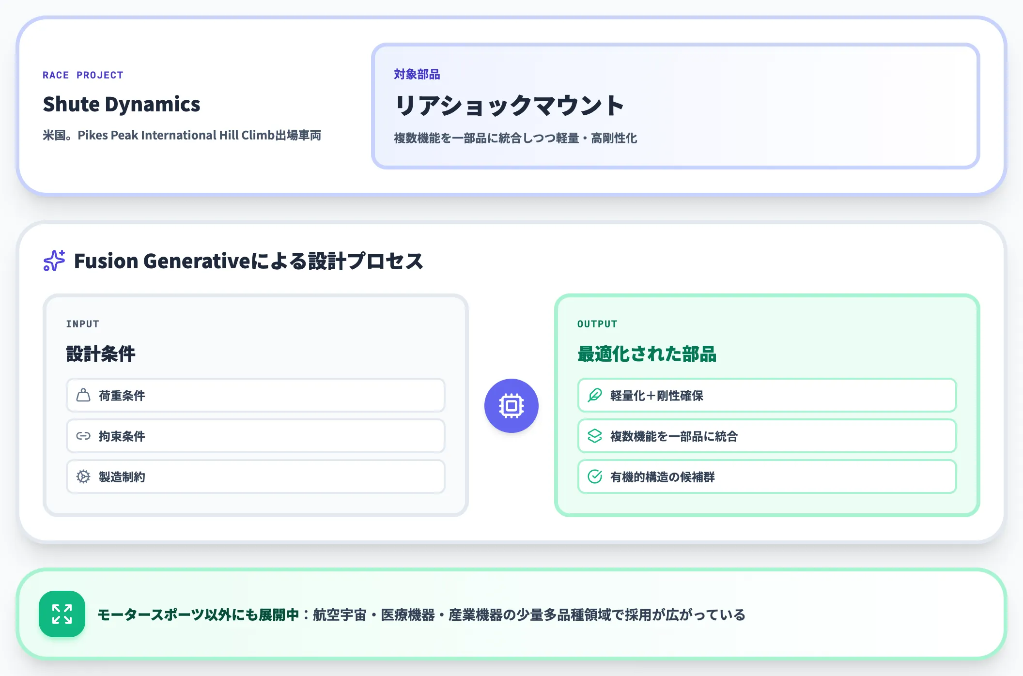
Task: Click the INPUT label
Action: [83, 324]
